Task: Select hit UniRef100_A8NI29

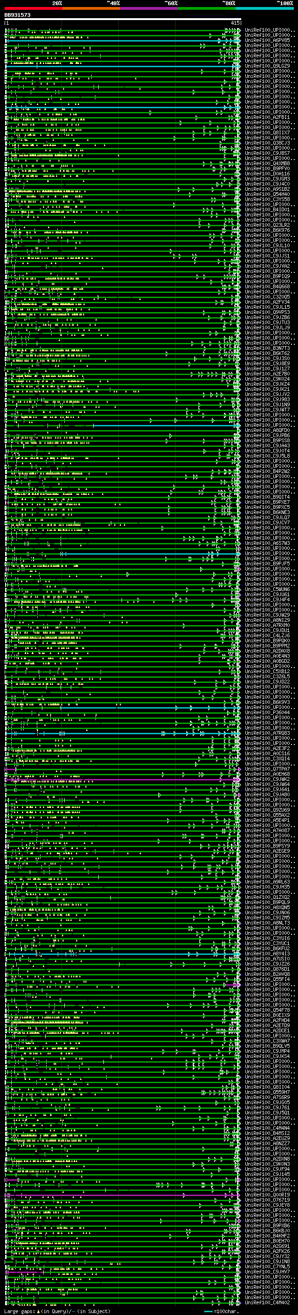Action: point(267,620)
